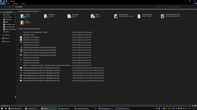Image resolution: width=197 pixels, height=110 pixels.
Task: Switch to large icons view in status bar
Action: pyautogui.click(x=195, y=106)
